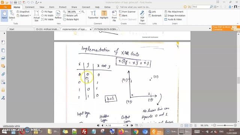Zoom out with the minus magnifier

(x=64, y=12)
